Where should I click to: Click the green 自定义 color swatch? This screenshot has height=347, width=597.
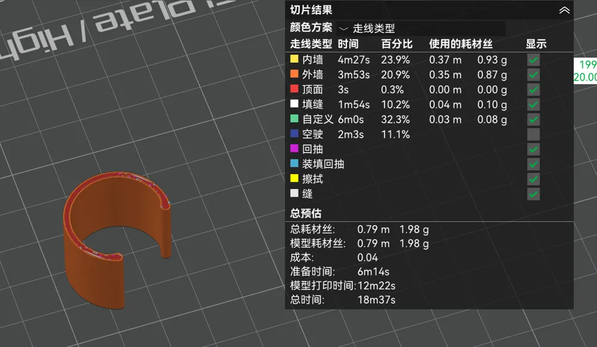294,119
